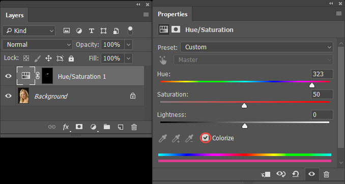This screenshot has height=184, width=345.
Task: Select the Properties tab
Action: [172, 14]
